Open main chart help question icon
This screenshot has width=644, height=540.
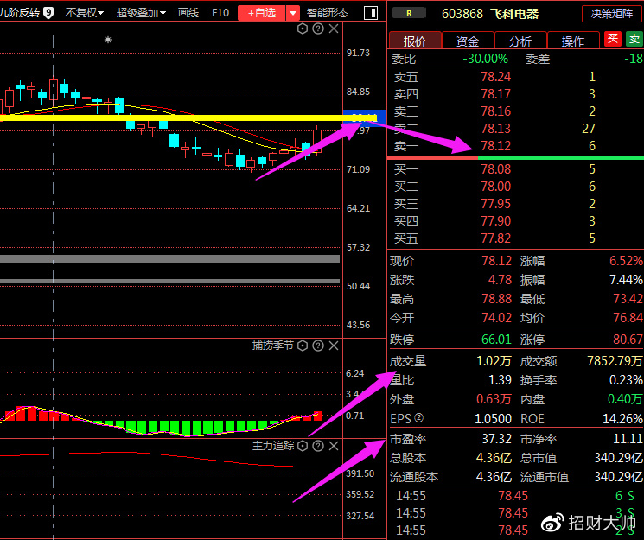click(318, 29)
